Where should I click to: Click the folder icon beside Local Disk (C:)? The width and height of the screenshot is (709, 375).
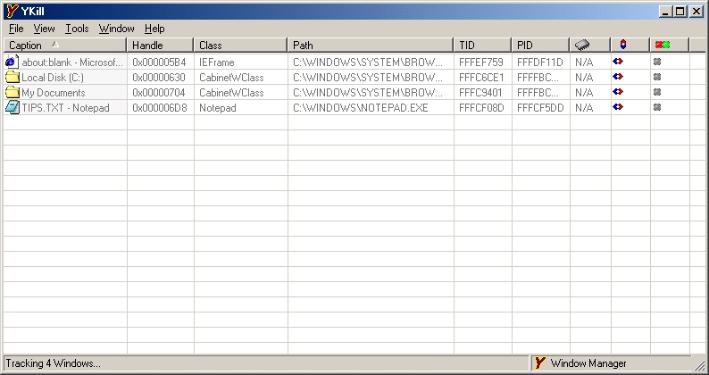pos(12,77)
